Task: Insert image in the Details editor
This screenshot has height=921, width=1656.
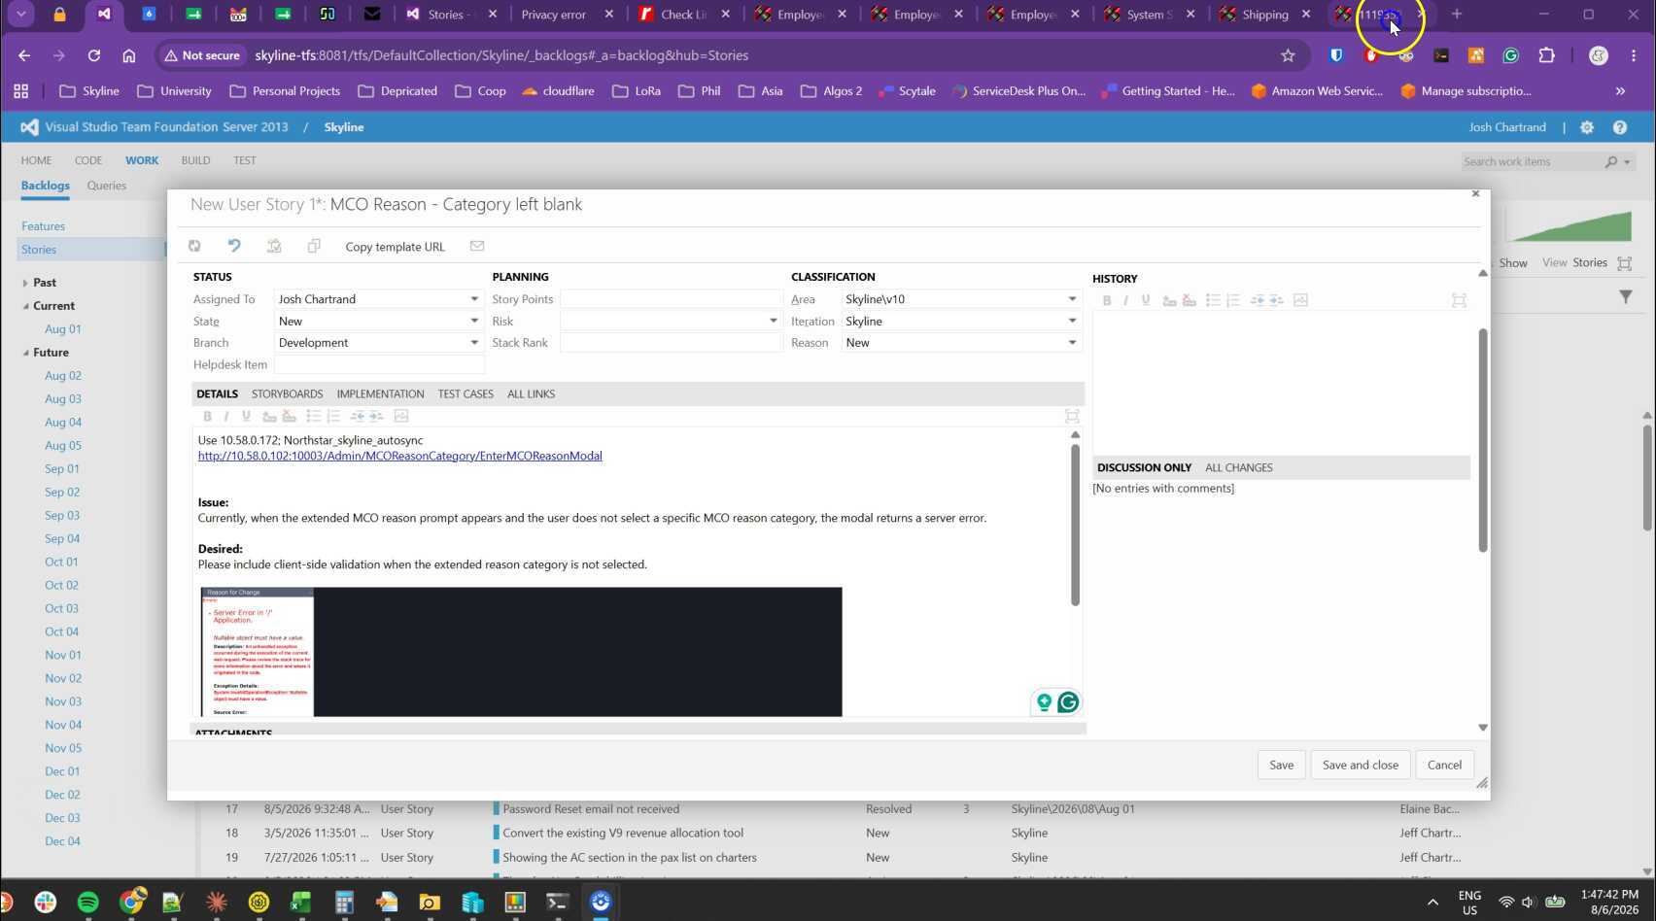Action: pos(401,416)
